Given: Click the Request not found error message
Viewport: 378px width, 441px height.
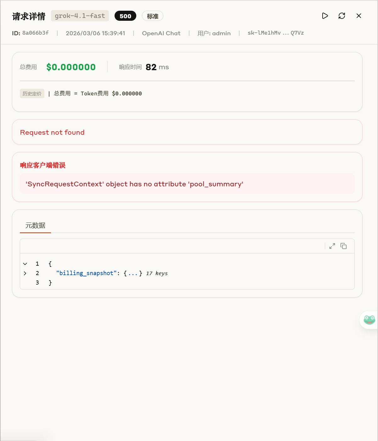Looking at the screenshot, I should 52,132.
